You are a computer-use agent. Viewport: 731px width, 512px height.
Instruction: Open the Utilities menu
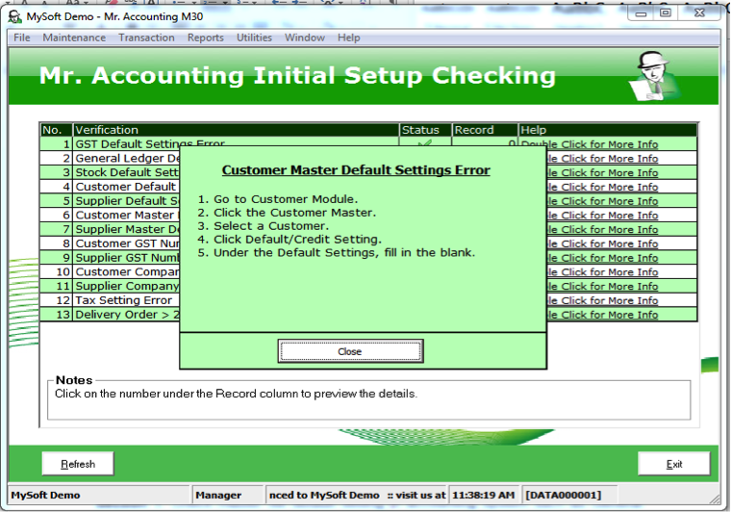pyautogui.click(x=254, y=38)
